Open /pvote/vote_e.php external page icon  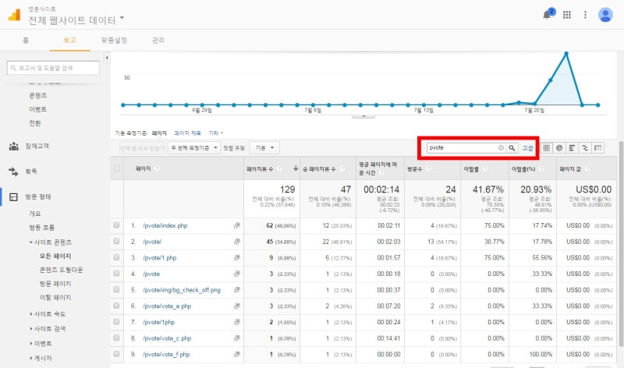click(x=237, y=306)
